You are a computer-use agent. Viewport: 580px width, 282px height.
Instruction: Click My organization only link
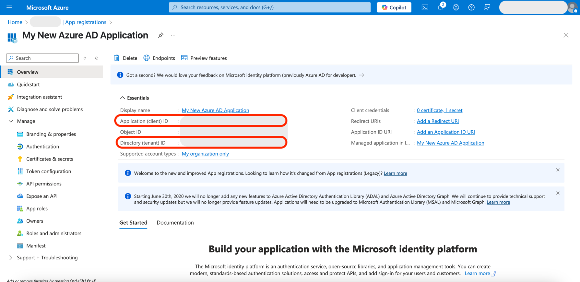pyautogui.click(x=205, y=154)
